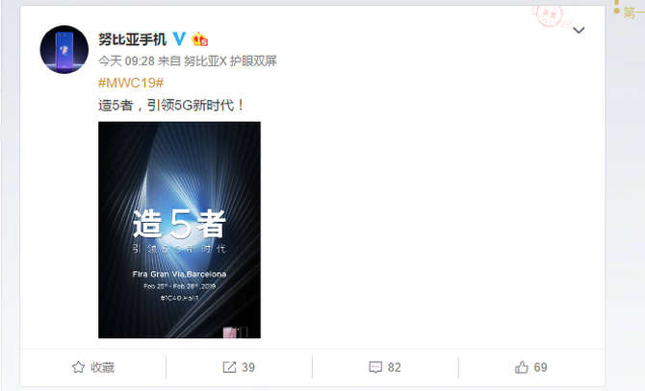The image size is (645, 391).
Task: Click the 今天 09:28 timestamp
Action: [x=126, y=61]
